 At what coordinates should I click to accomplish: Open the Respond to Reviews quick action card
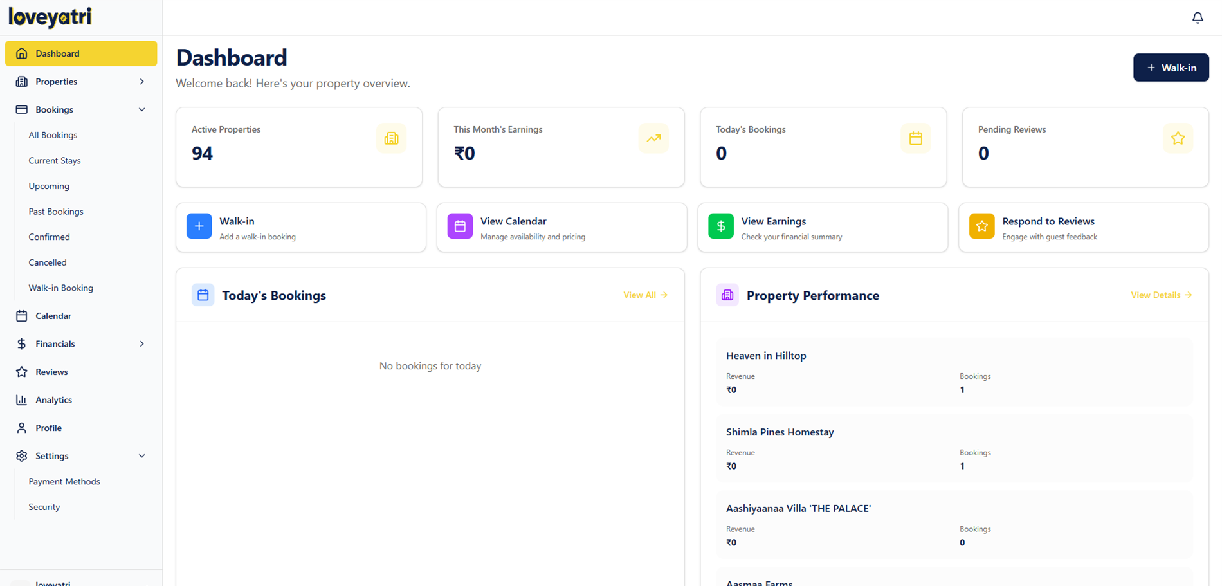click(1084, 228)
